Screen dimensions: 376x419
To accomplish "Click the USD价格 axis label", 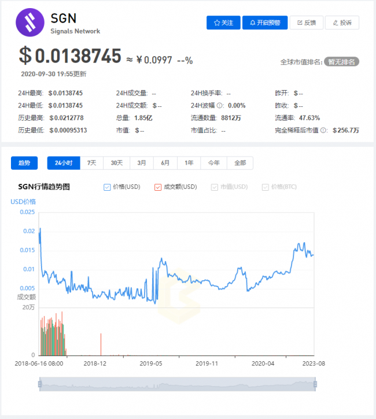I will [x=23, y=202].
